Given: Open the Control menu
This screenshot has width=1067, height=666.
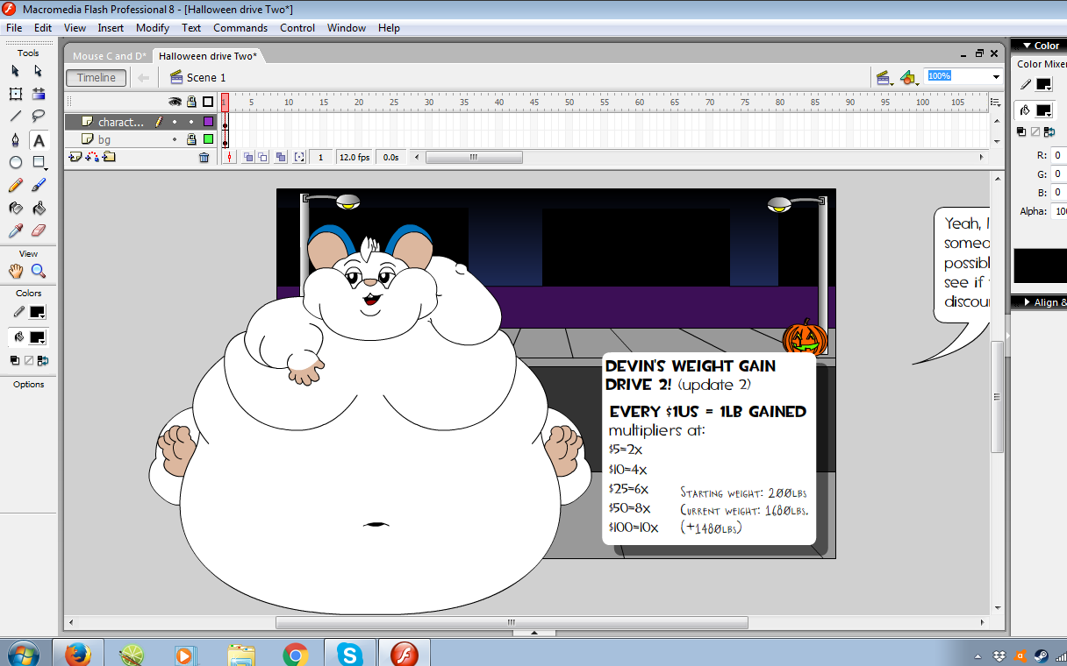Looking at the screenshot, I should [297, 28].
